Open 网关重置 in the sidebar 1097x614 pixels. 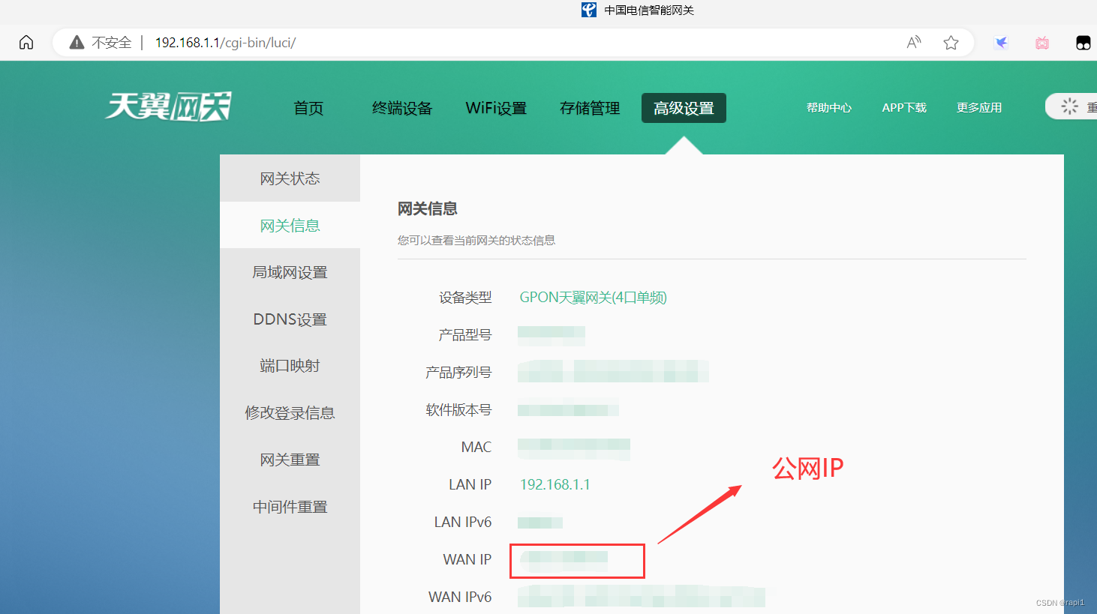pos(290,460)
